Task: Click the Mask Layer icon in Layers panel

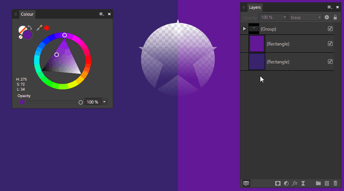Action: click(x=278, y=183)
